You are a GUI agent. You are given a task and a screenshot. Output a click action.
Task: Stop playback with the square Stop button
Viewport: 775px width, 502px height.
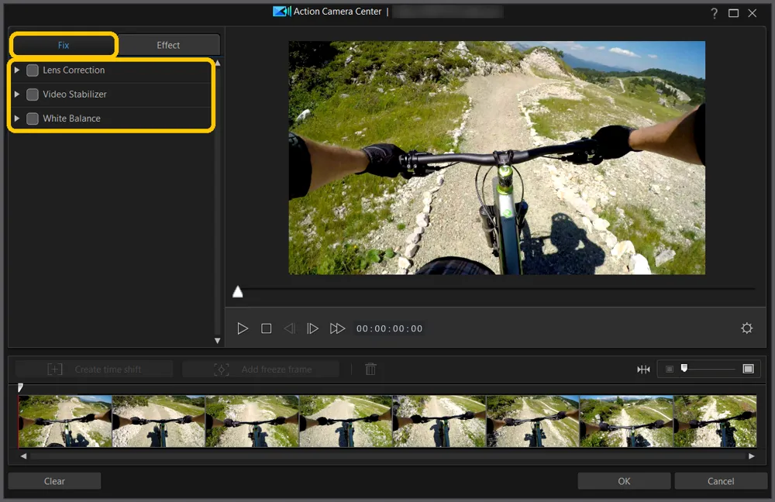(266, 328)
